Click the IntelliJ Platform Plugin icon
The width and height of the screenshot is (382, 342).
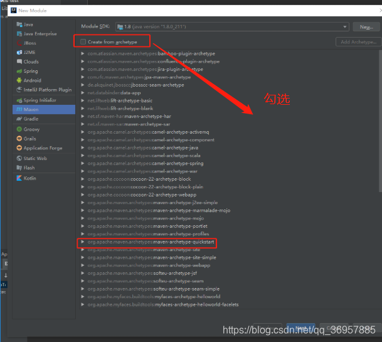pyautogui.click(x=19, y=90)
